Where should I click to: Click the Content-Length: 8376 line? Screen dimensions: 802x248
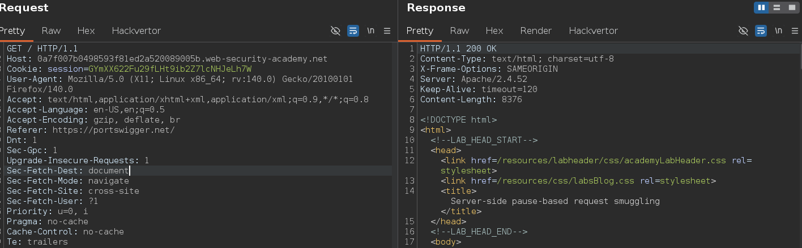pos(471,99)
